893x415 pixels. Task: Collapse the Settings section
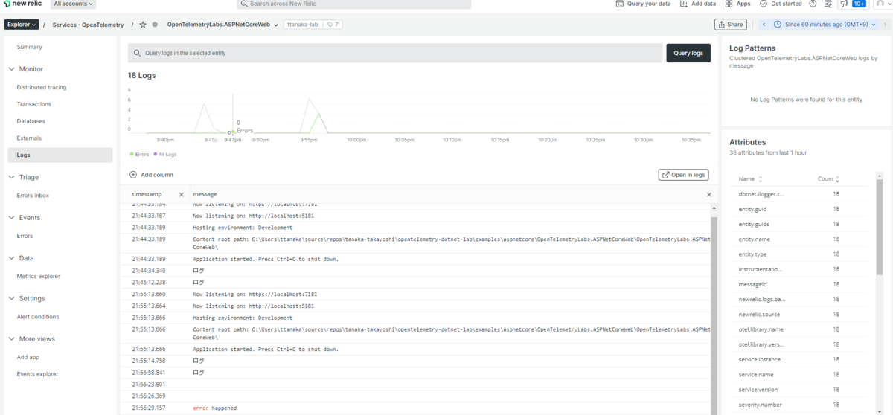12,298
